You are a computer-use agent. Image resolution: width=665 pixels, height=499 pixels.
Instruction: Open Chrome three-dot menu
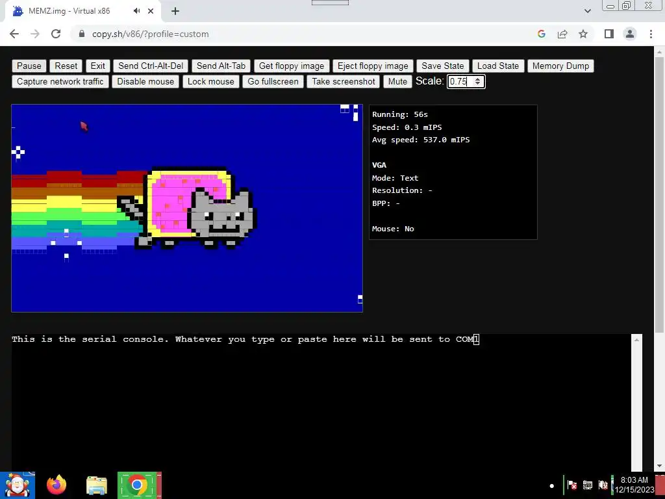coord(651,34)
